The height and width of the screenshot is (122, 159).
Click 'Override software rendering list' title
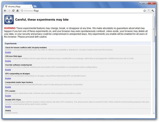coord(19,65)
